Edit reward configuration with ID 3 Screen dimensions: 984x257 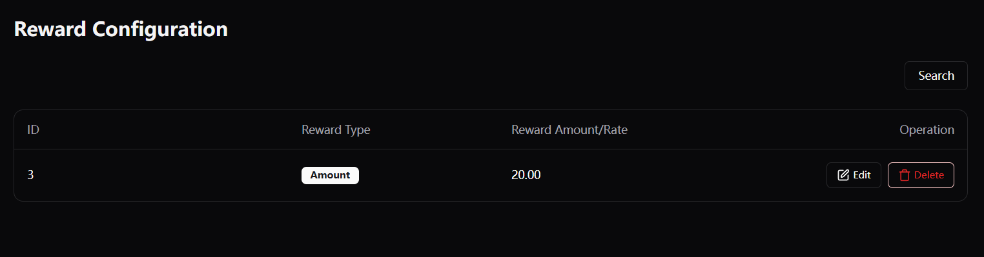pos(854,175)
